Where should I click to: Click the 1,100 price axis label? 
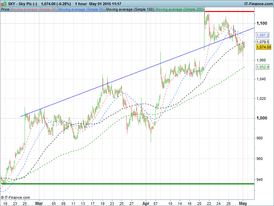click(262, 23)
